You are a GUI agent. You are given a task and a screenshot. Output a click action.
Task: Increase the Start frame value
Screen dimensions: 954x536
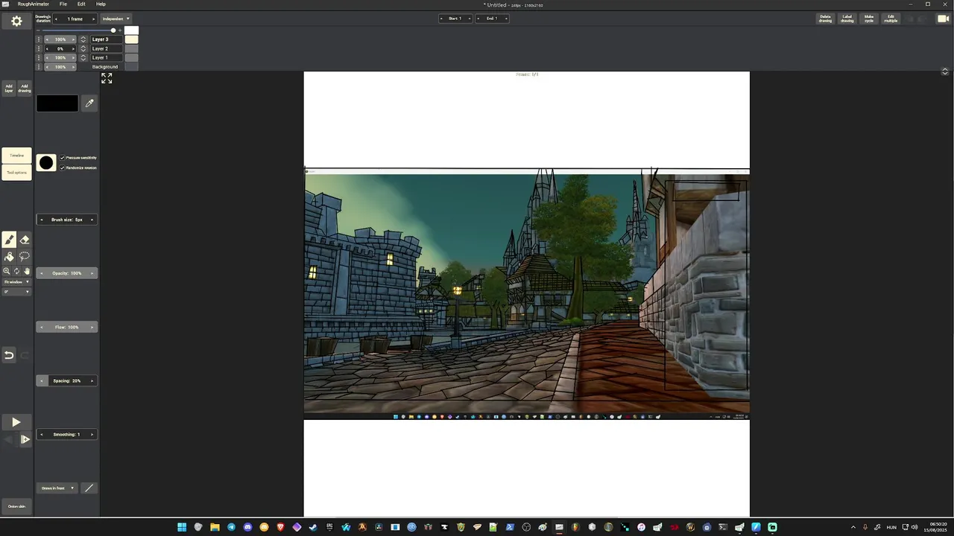click(469, 19)
